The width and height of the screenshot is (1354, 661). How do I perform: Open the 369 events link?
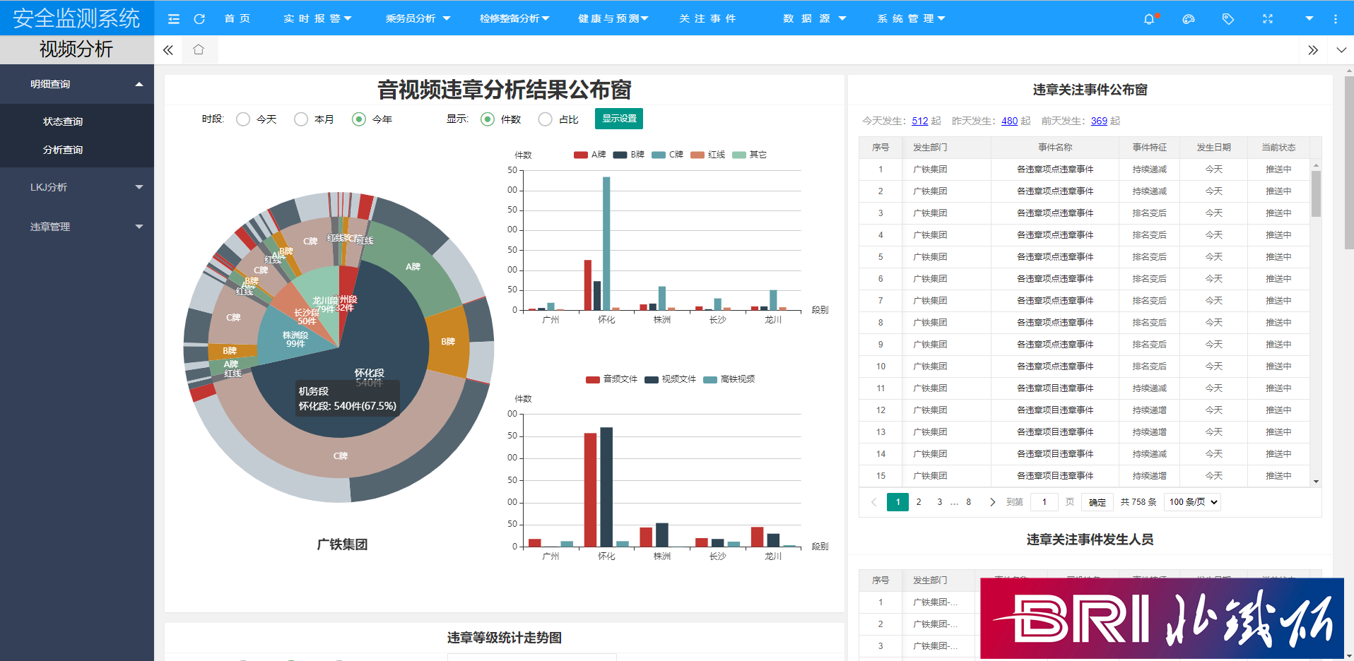(1099, 121)
